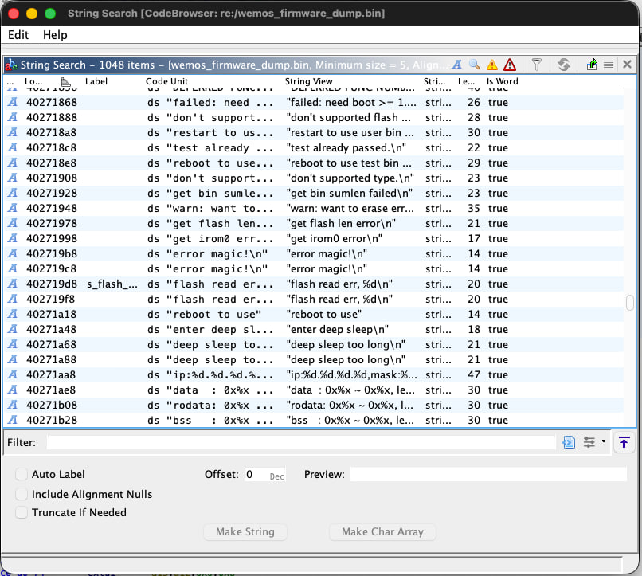
Task: Click the magnifying glass search icon
Action: click(473, 64)
